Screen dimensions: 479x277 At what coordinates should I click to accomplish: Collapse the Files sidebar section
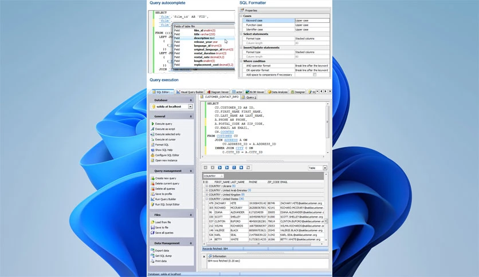[191, 215]
